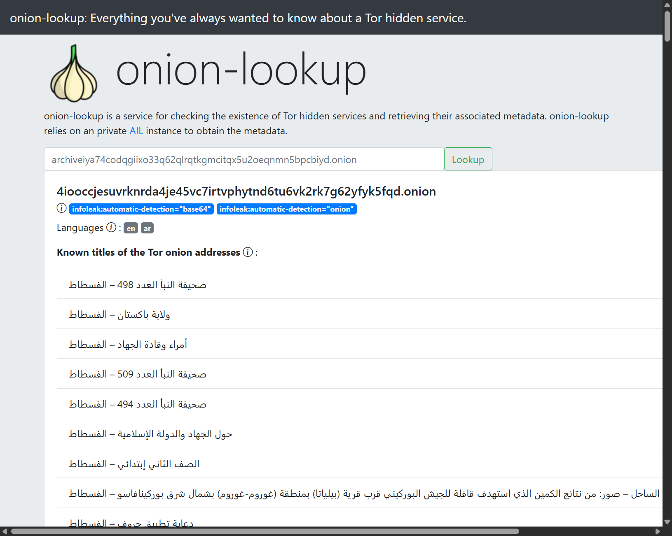
Task: Click the info icon next to Languages
Action: click(x=111, y=227)
